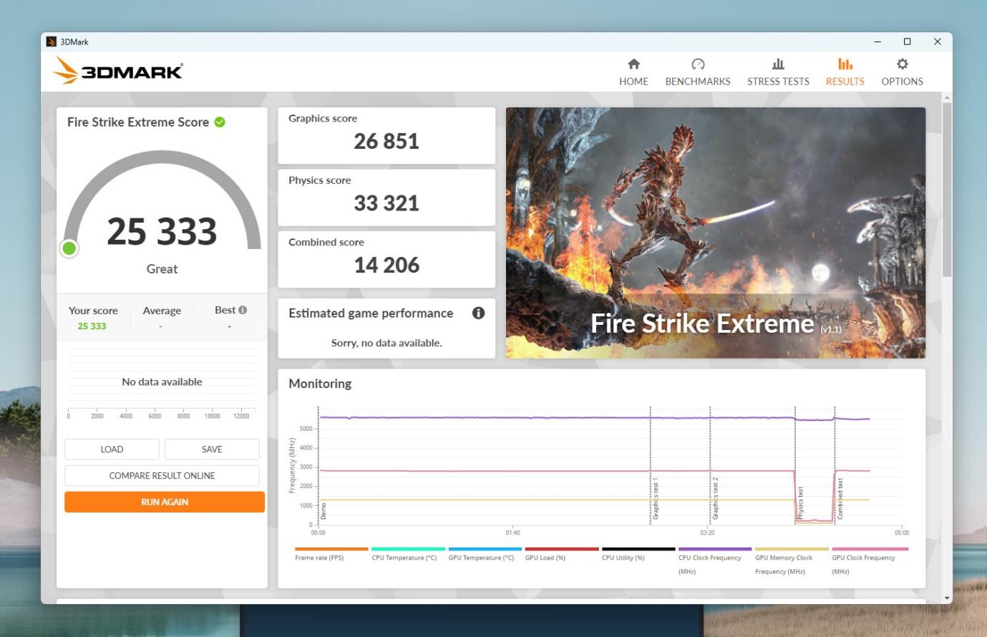Click the Graphics test 2 marker
The height and width of the screenshot is (637, 987).
click(x=714, y=497)
